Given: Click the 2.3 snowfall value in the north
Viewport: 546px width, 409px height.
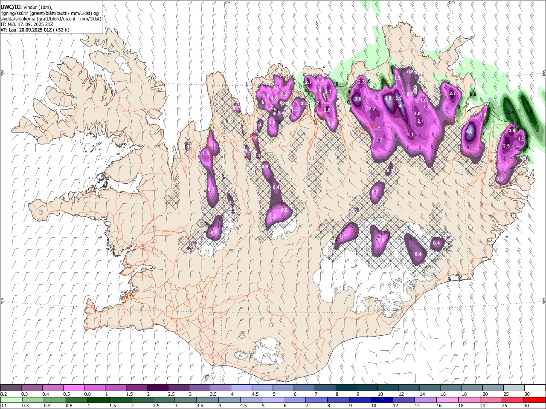Looking at the screenshot, I should (361, 82).
